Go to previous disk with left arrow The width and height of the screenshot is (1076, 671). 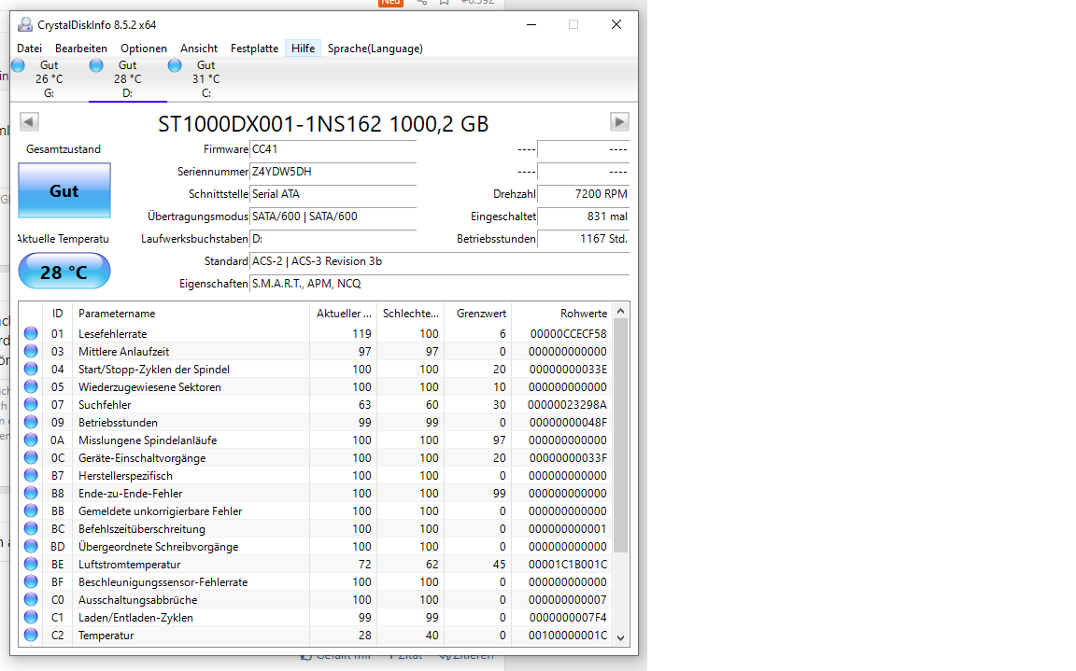tap(30, 122)
